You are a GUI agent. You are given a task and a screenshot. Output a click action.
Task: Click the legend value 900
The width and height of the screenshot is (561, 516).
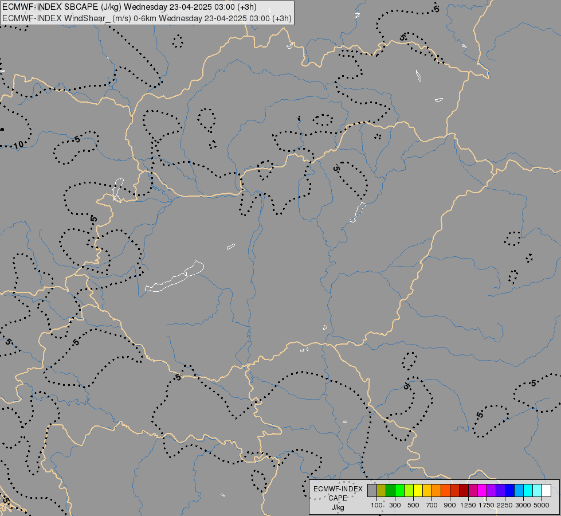tap(450, 505)
